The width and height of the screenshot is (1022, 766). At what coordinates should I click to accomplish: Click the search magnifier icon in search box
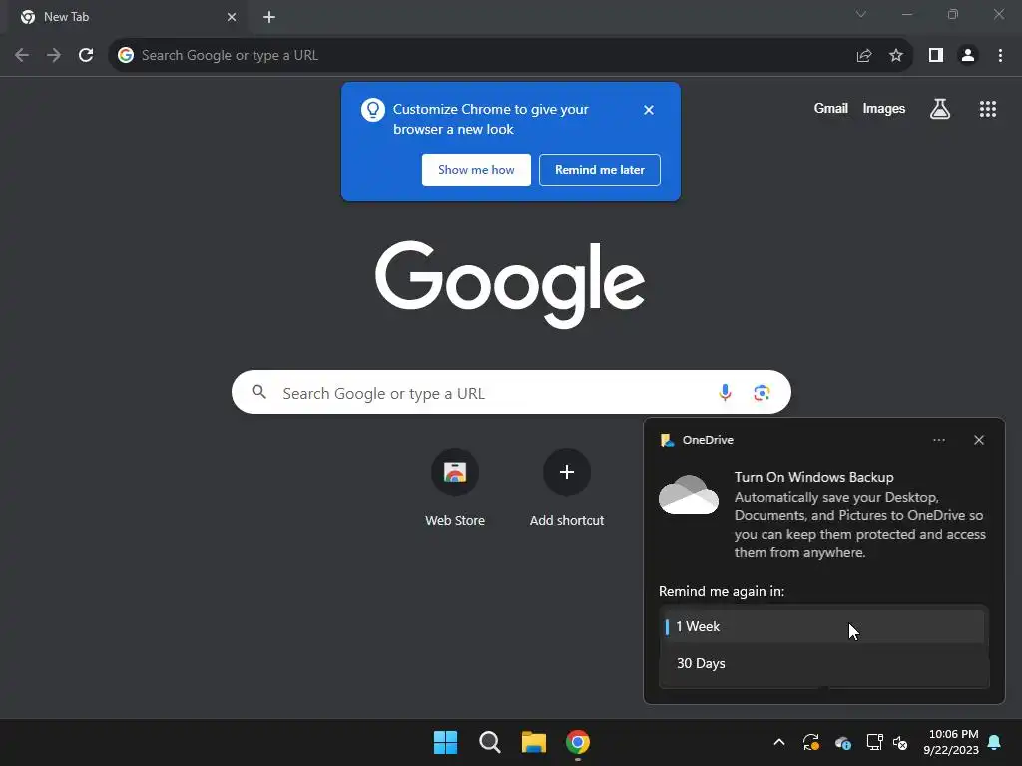click(x=258, y=392)
